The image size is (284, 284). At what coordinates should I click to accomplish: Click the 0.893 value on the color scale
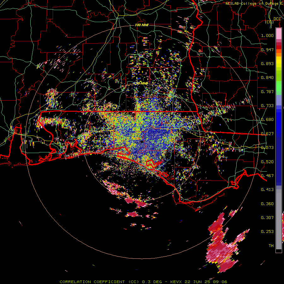[267, 63]
